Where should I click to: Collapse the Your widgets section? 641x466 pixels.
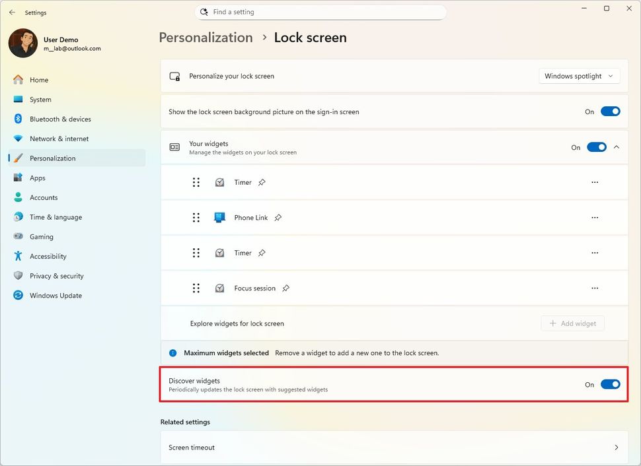coord(617,147)
